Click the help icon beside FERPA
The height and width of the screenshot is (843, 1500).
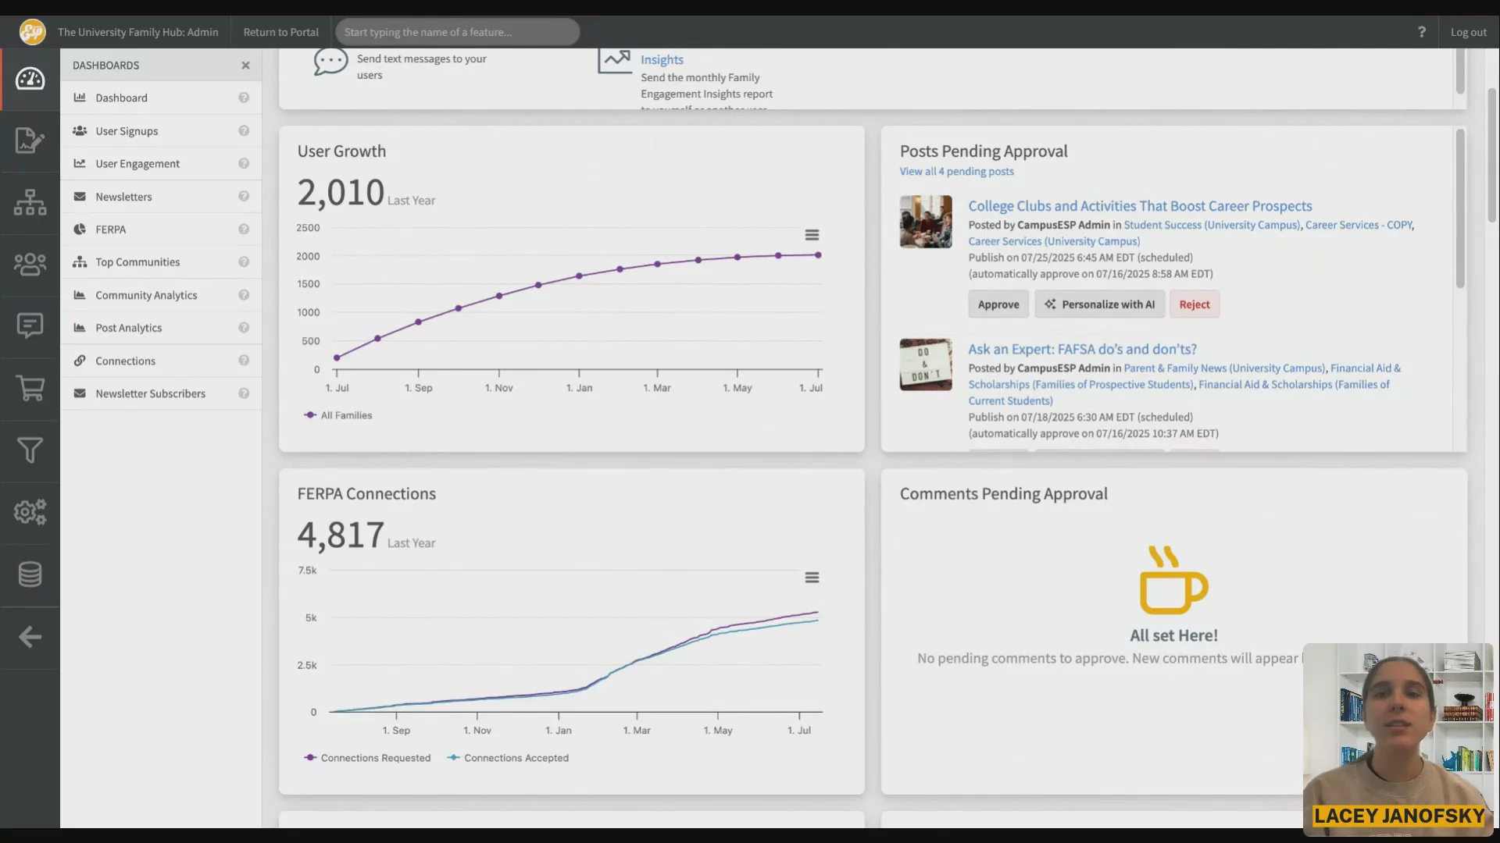(244, 229)
